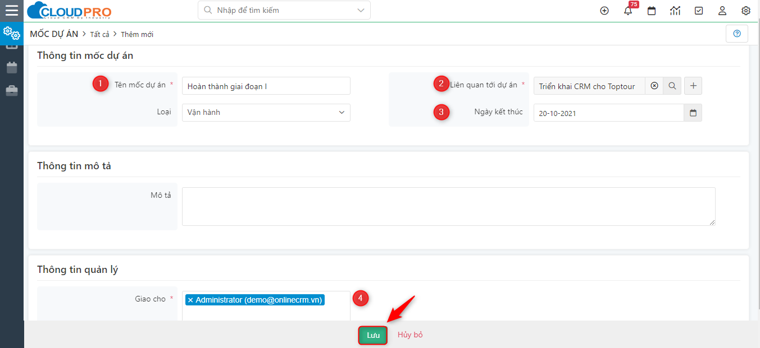Click the Lưu save button

373,335
